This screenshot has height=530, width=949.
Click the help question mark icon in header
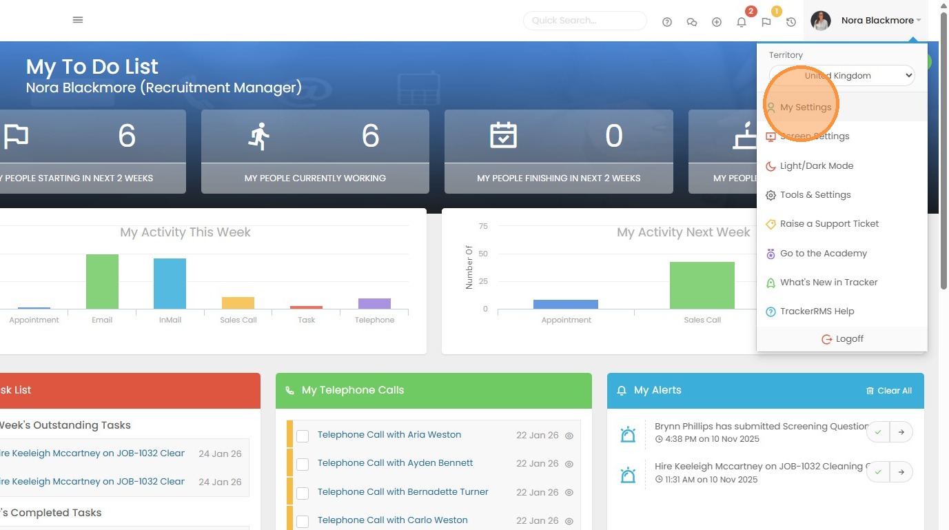(667, 22)
